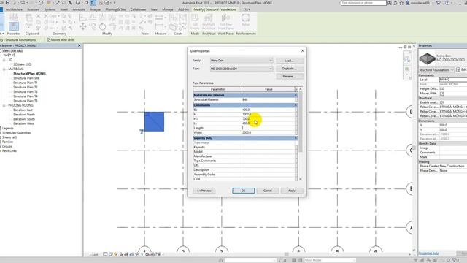Collapse the Dimensions group in Type Properties
Viewport: 467px width, 263px height.
296,105
